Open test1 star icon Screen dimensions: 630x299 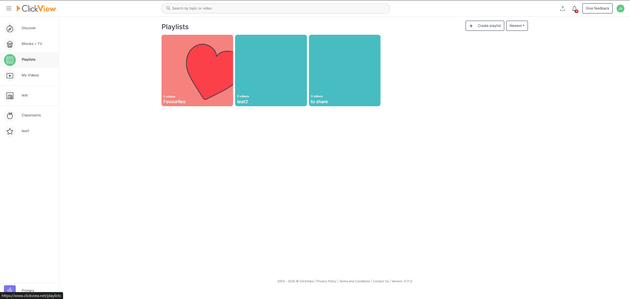(10, 131)
